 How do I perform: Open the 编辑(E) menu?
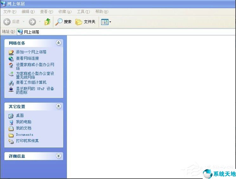(28, 12)
